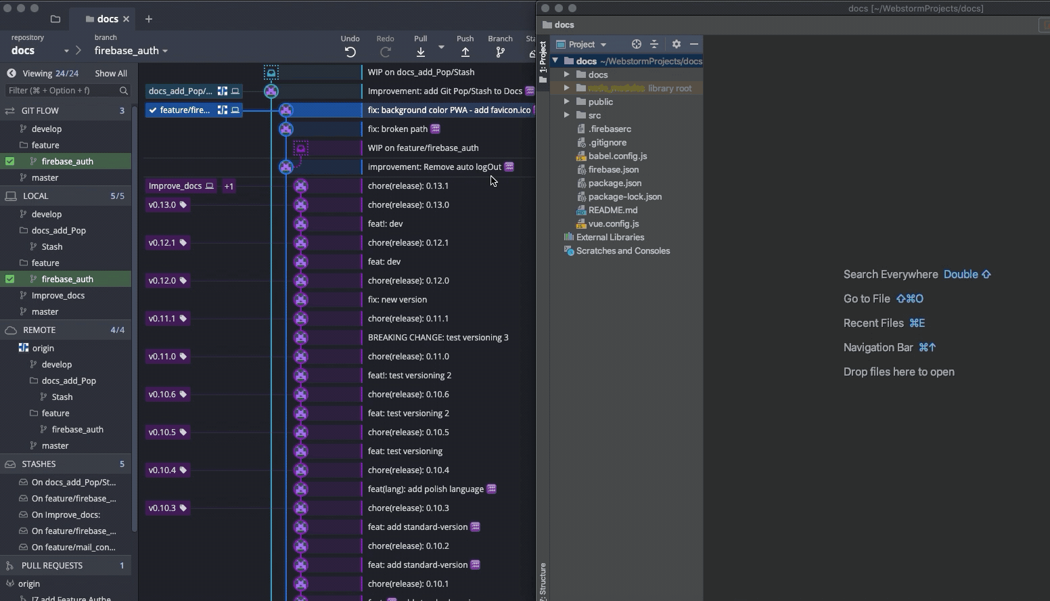Click the Show All link

(x=110, y=73)
